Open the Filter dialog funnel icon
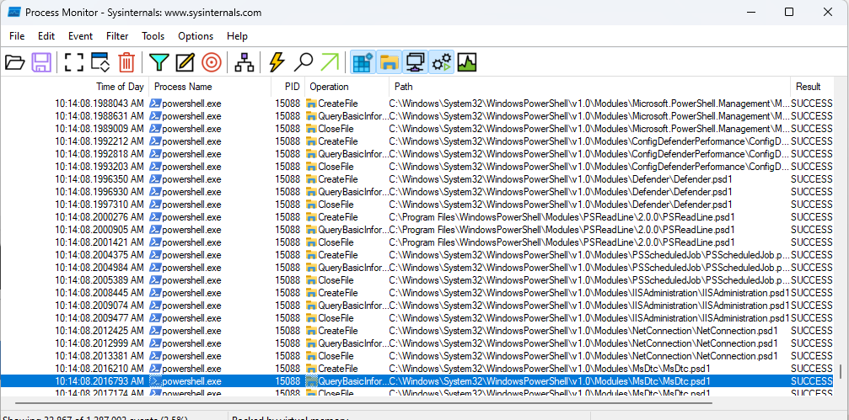This screenshot has width=849, height=420. [159, 62]
